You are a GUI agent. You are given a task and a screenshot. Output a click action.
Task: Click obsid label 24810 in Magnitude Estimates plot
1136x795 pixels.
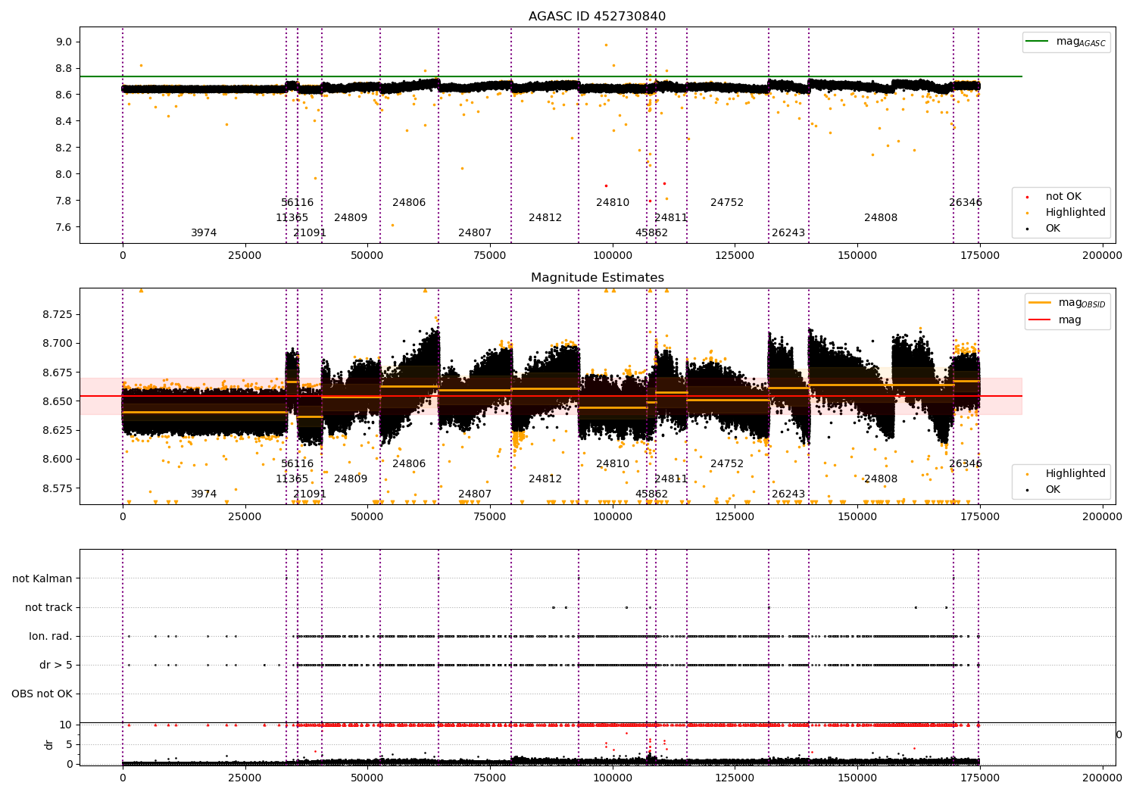(613, 464)
